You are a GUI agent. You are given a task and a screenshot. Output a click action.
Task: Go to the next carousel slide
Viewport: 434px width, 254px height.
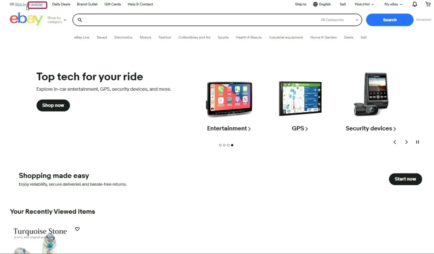click(406, 142)
